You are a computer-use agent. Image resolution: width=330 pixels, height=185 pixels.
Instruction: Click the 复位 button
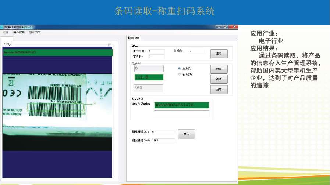[187, 134]
